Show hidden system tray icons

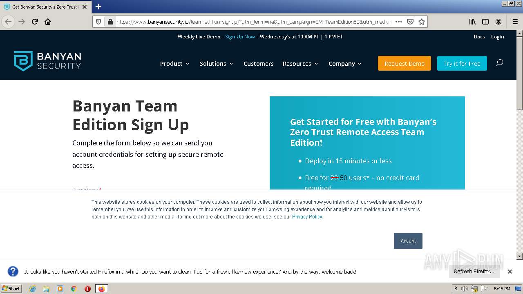point(456,289)
